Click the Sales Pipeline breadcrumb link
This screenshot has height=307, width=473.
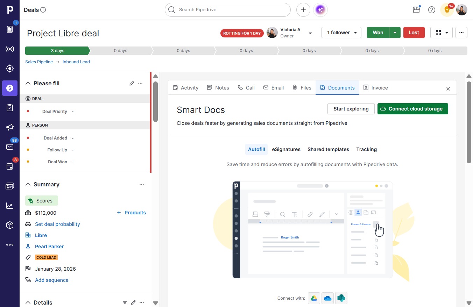point(39,62)
